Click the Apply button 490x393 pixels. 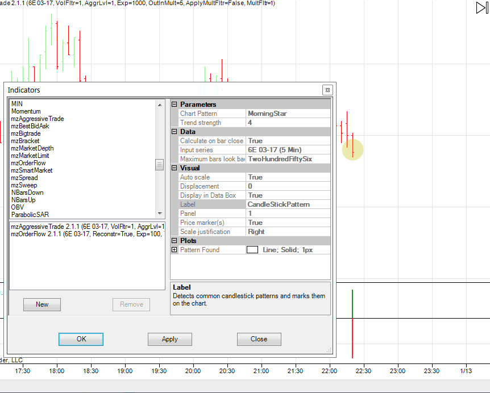[169, 339]
